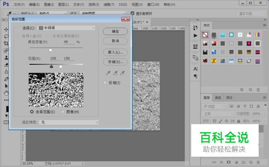Click the 颜色容差 slider handle
This screenshot has width=269, height=167.
[x=50, y=50]
